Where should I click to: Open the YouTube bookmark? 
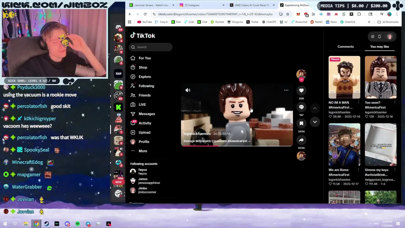(145, 22)
